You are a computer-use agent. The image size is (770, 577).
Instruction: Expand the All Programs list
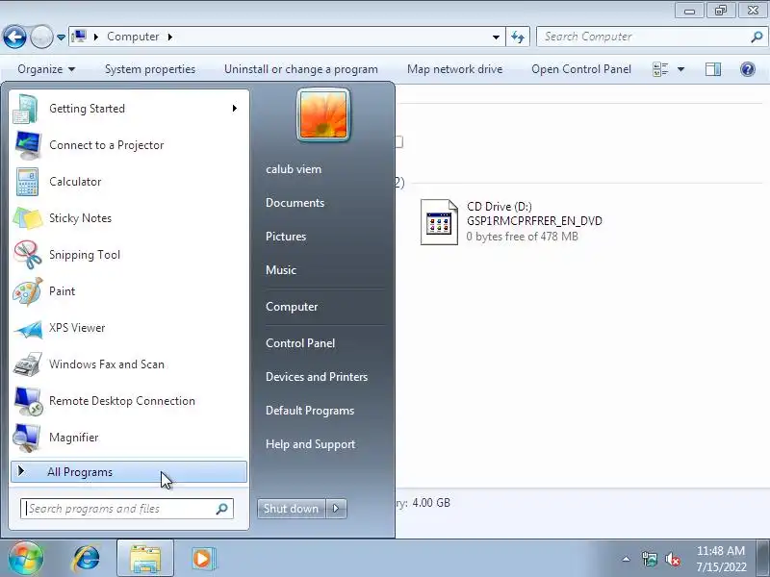coord(129,472)
